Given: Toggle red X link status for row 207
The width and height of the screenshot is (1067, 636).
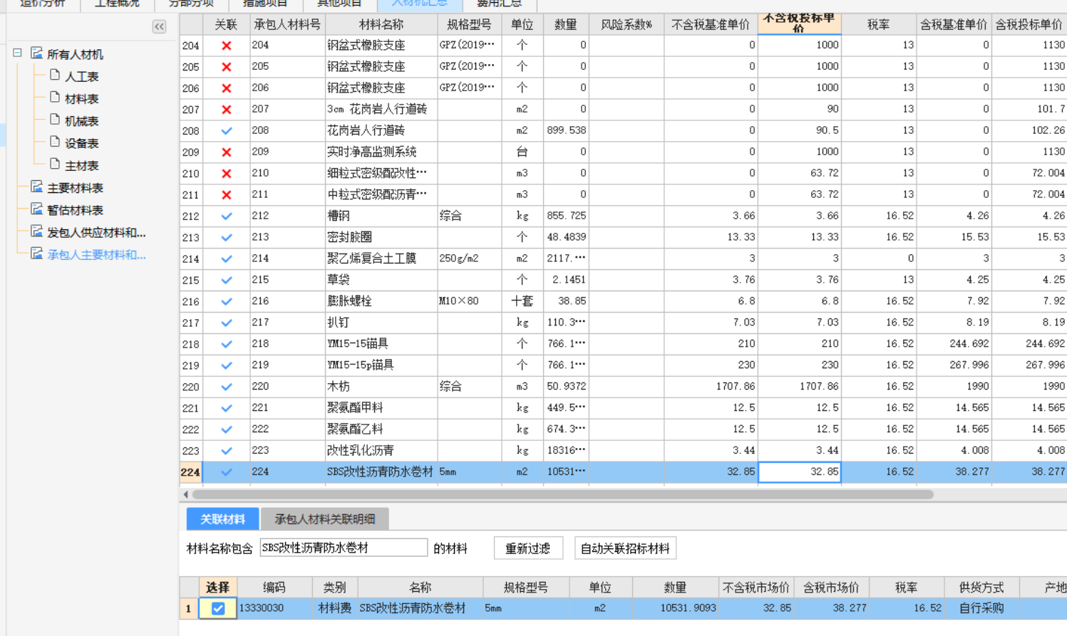Looking at the screenshot, I should click(x=226, y=110).
